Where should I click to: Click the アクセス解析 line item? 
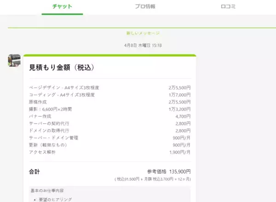pyautogui.click(x=43, y=152)
